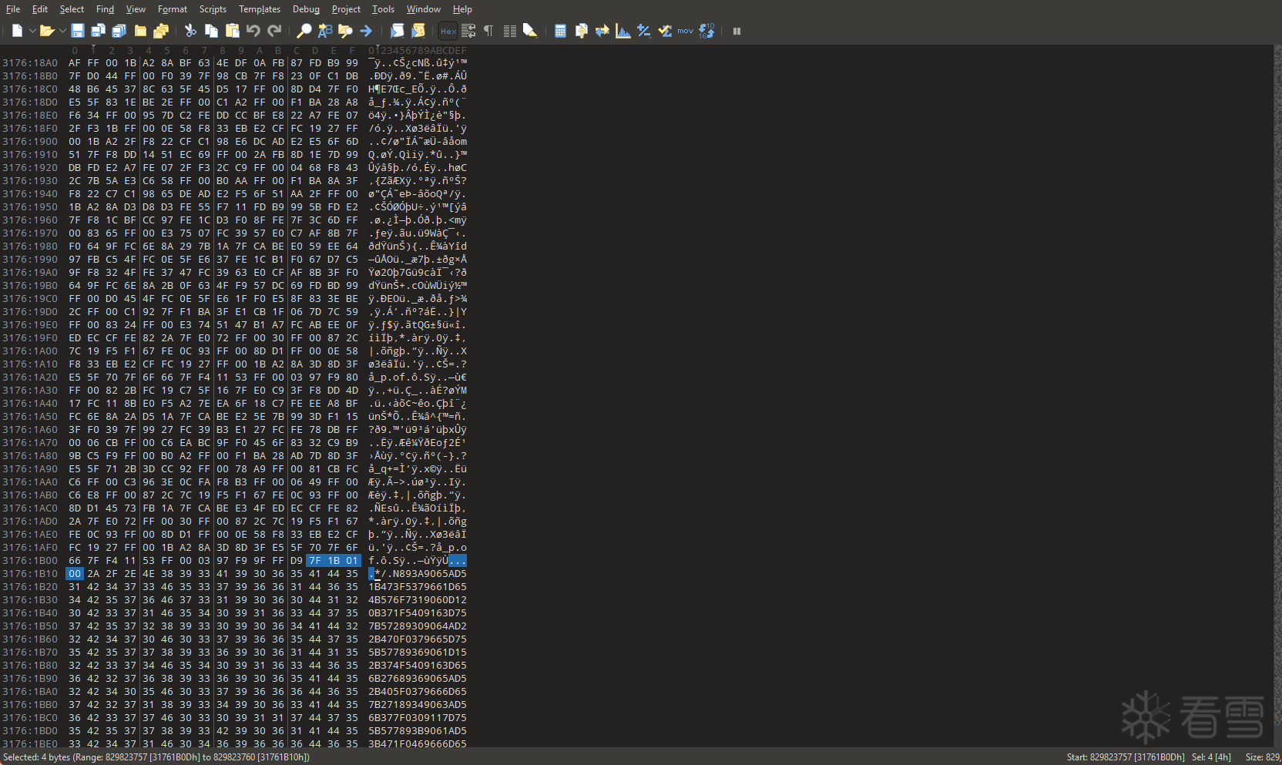This screenshot has width=1282, height=765.
Task: Open the Help menu
Action: [462, 9]
